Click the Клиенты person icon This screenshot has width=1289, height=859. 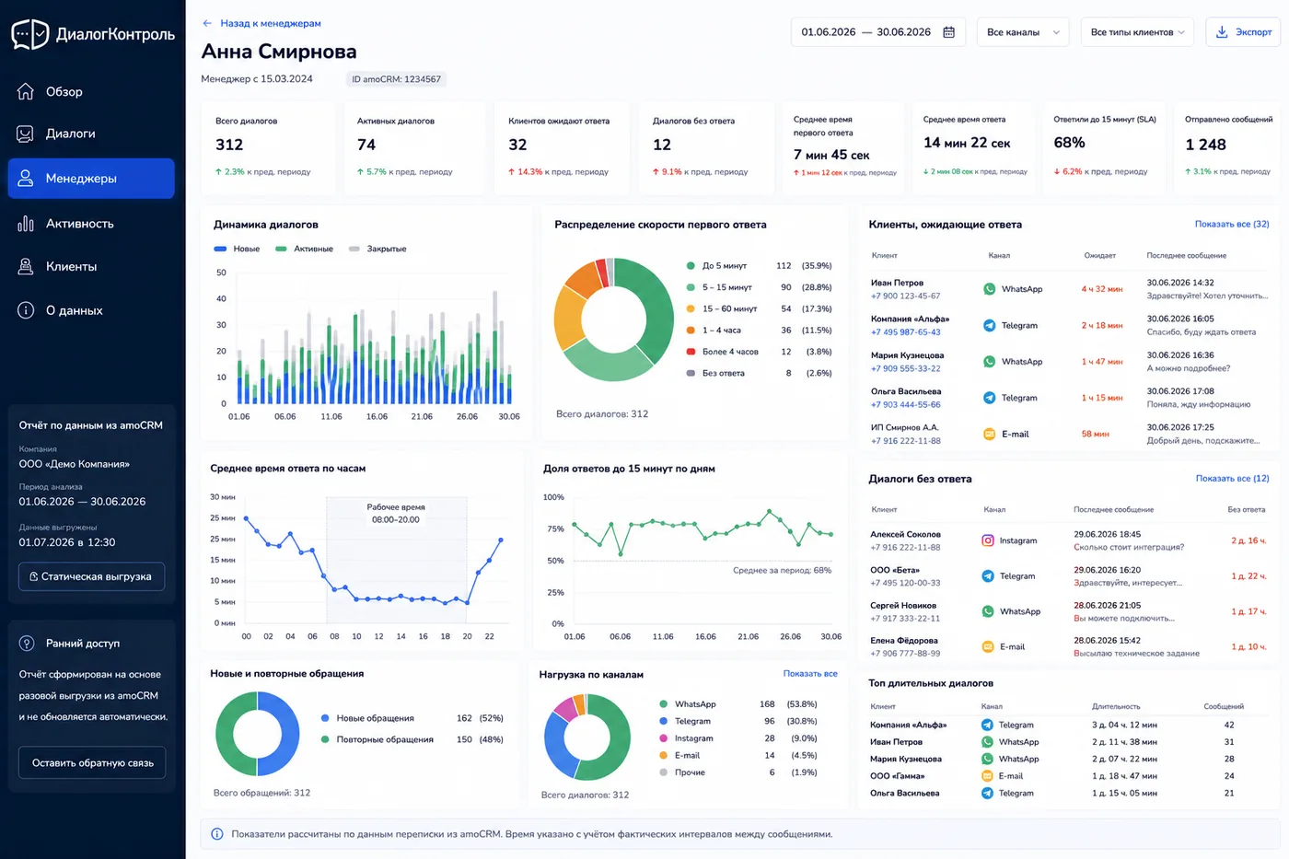click(x=26, y=266)
